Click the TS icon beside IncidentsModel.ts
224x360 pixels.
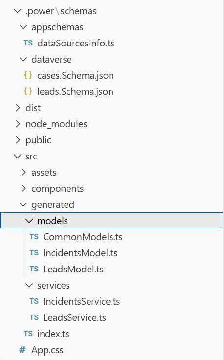click(34, 253)
